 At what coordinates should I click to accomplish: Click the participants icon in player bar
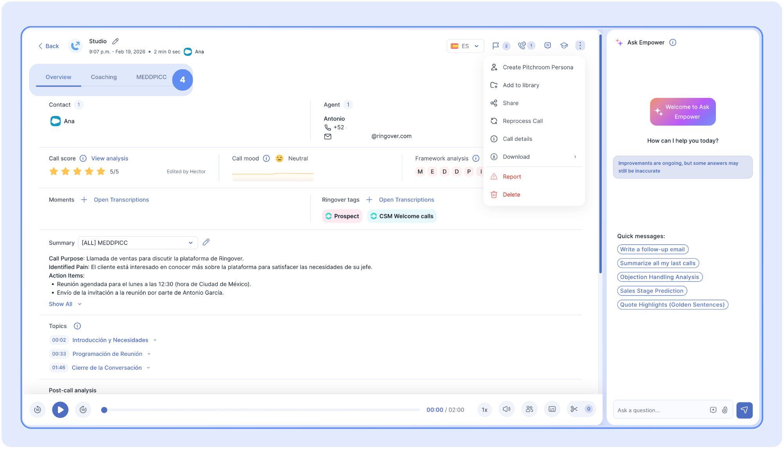tap(529, 409)
